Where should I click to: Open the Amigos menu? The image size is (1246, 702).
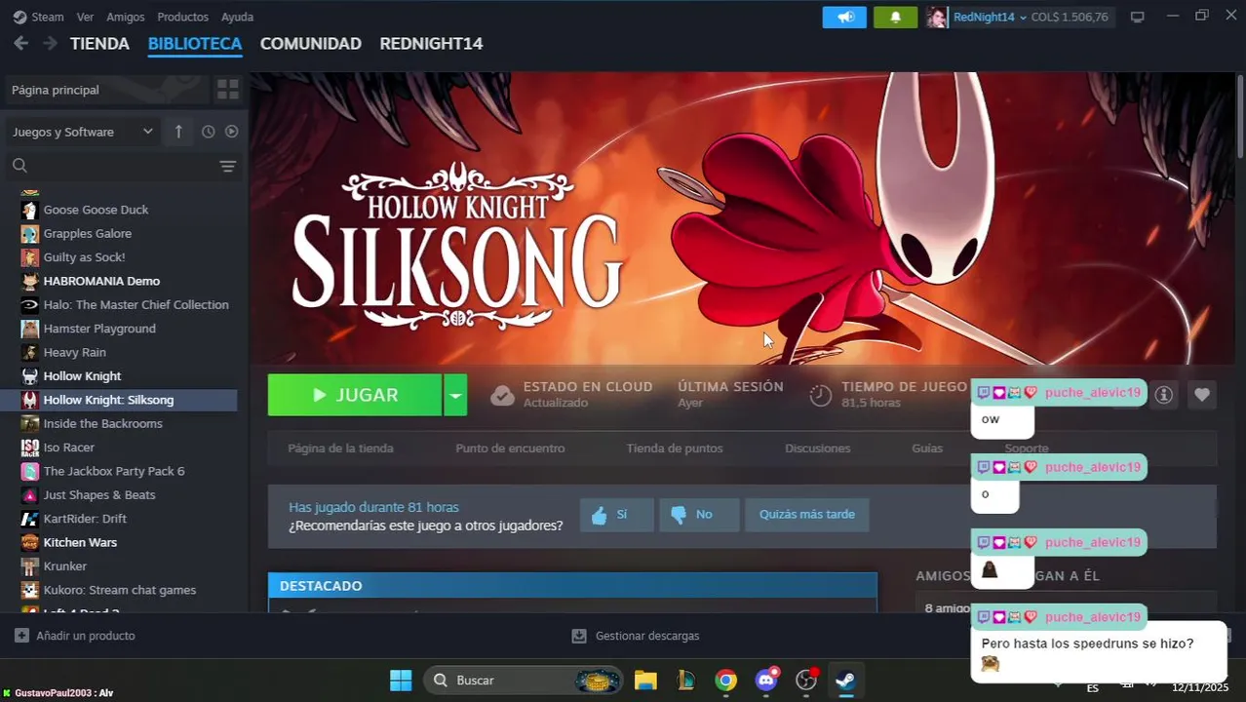click(x=126, y=17)
